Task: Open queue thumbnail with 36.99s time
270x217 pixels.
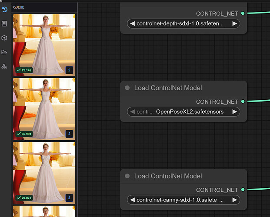Action: point(44,109)
